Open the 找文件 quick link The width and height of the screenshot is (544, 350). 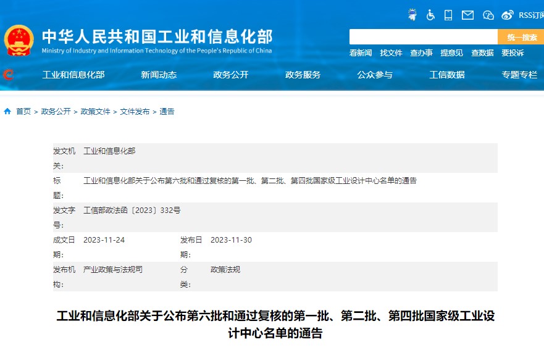tap(391, 52)
